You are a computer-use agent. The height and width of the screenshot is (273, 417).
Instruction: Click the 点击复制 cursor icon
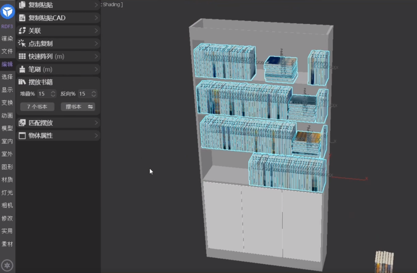(x=22, y=44)
